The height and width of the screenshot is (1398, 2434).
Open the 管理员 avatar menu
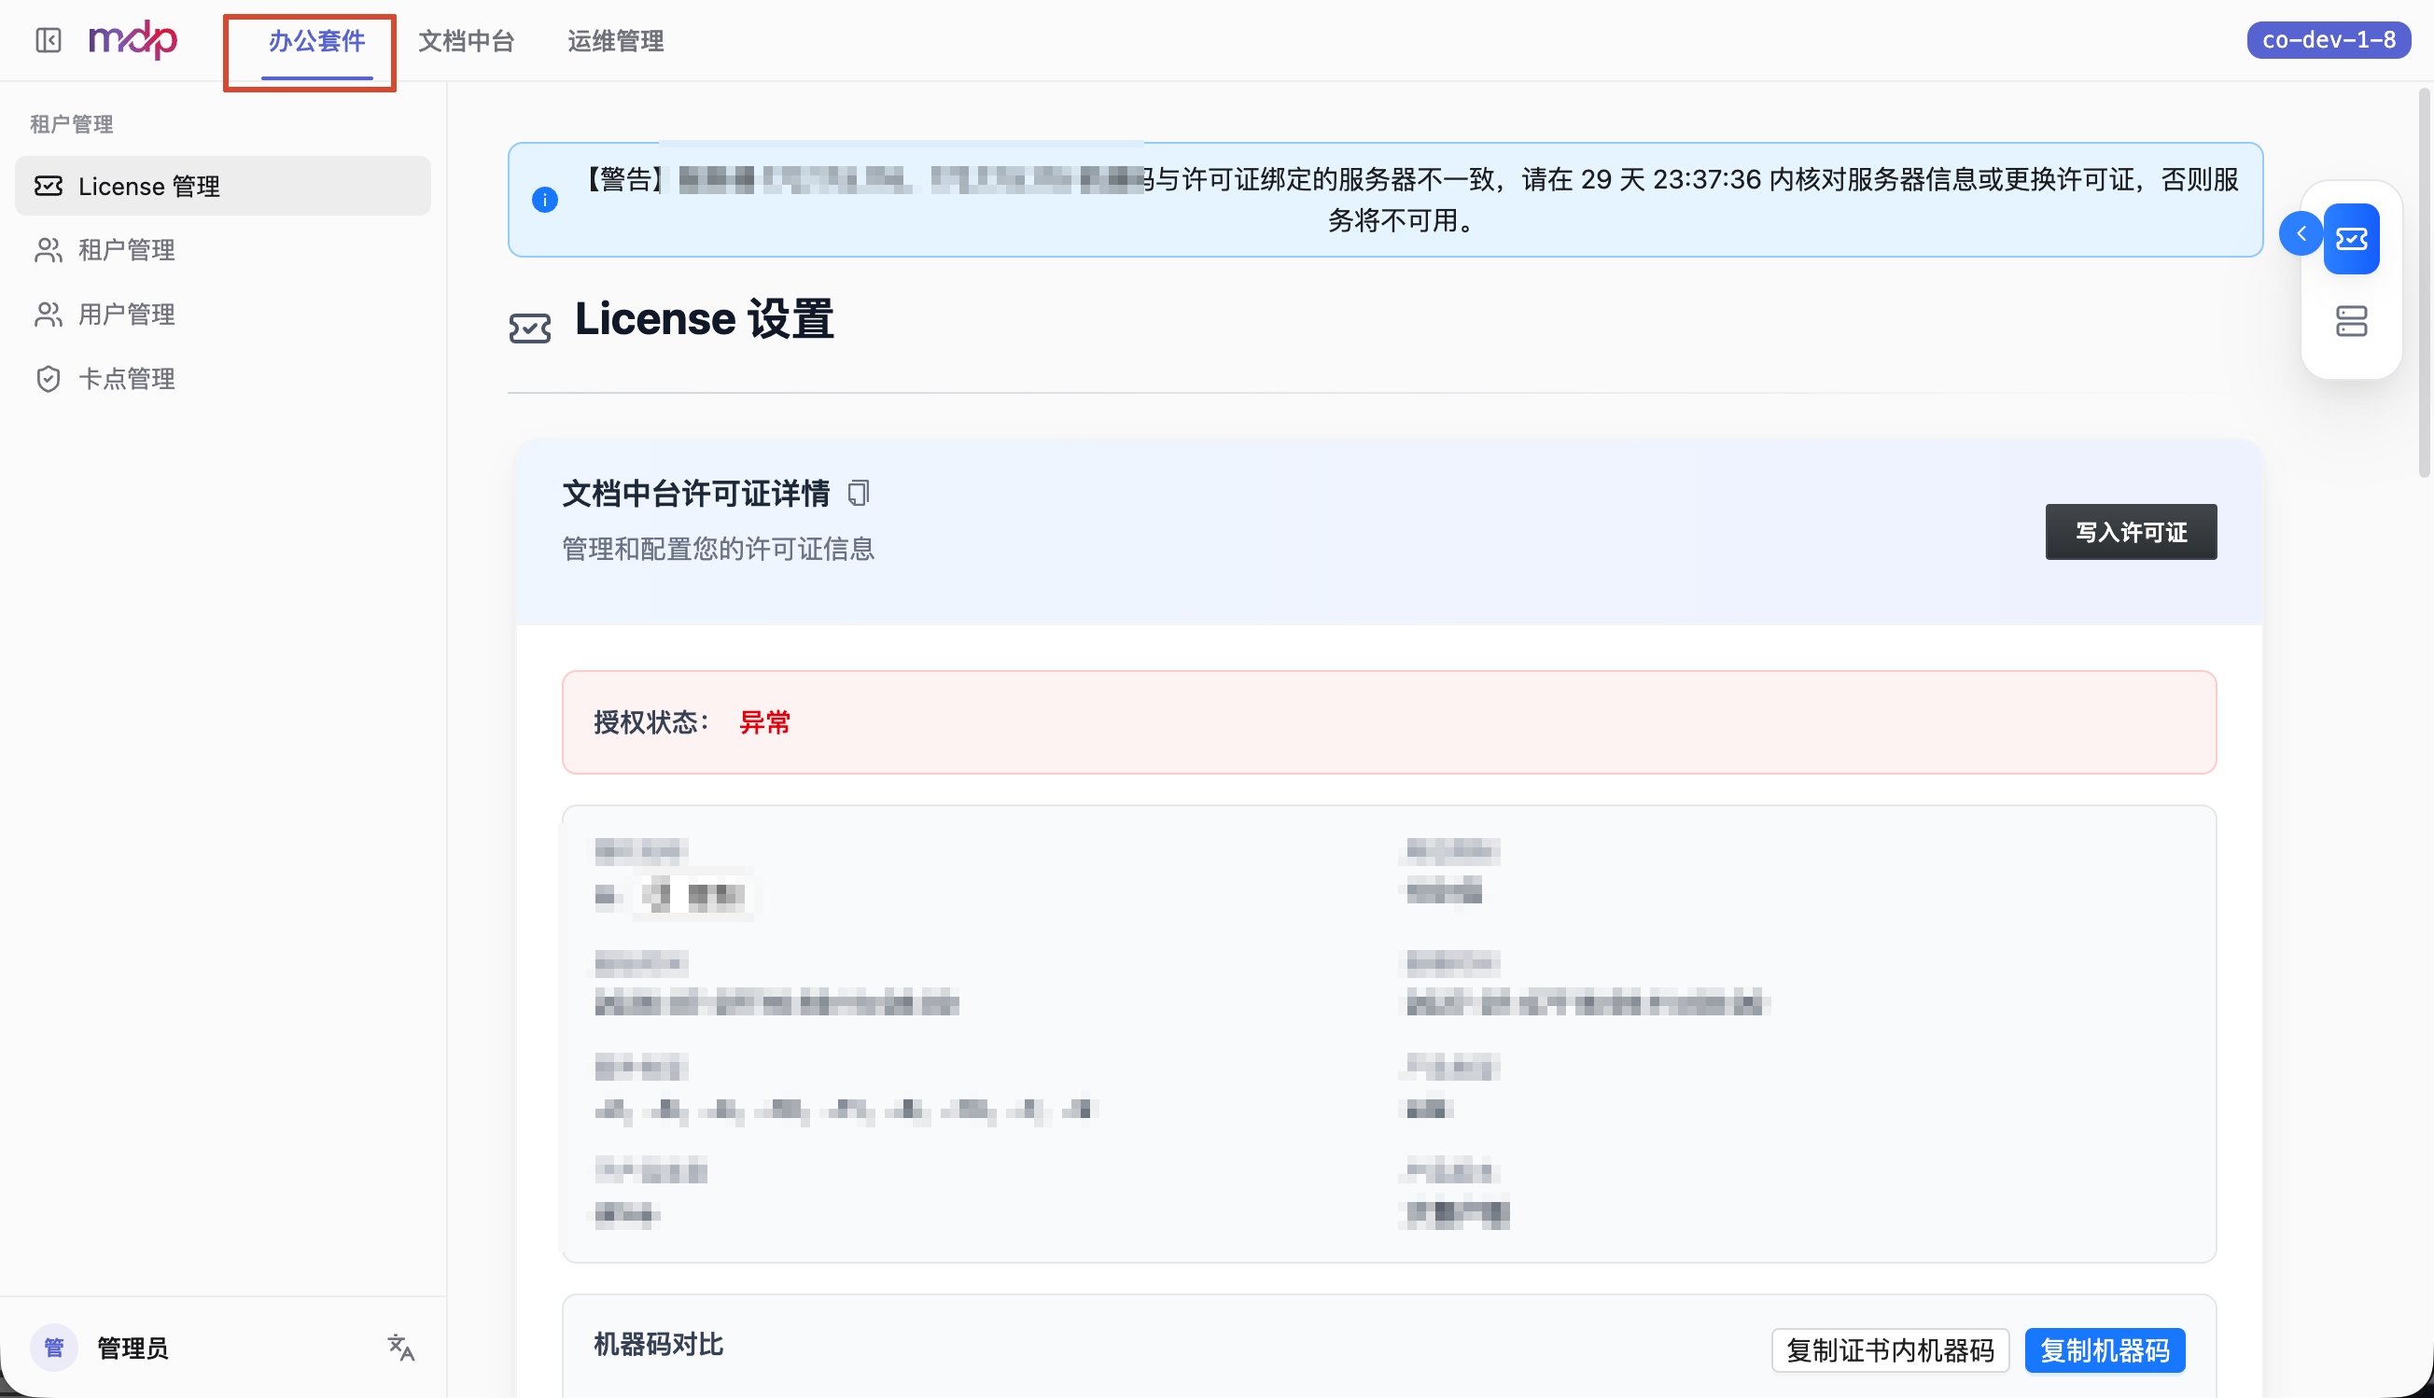pyautogui.click(x=54, y=1347)
